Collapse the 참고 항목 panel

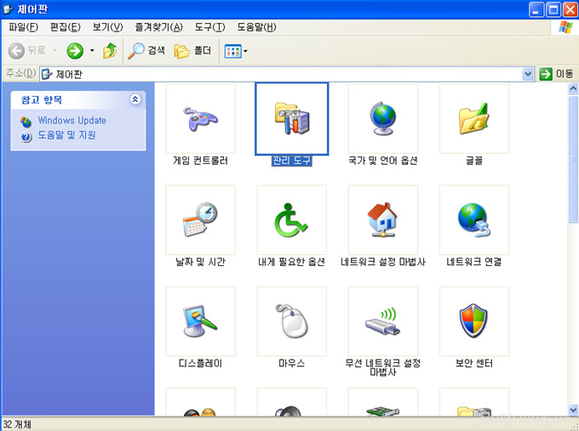click(x=135, y=99)
